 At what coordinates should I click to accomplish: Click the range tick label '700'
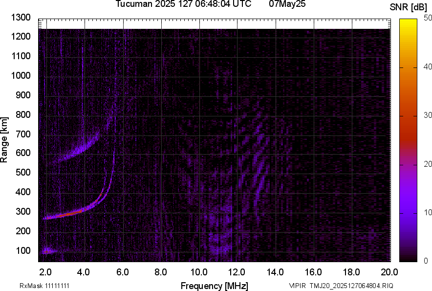[x=23, y=134]
